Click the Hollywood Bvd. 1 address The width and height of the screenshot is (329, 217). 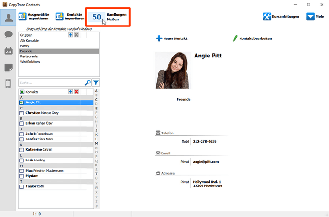pos(208,184)
